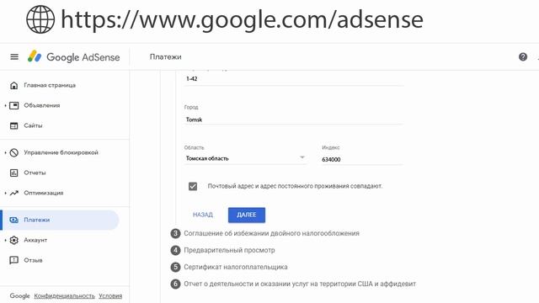This screenshot has width=539, height=303.
Task: Uncheck the mailing address matches checkbox
Action: click(193, 186)
